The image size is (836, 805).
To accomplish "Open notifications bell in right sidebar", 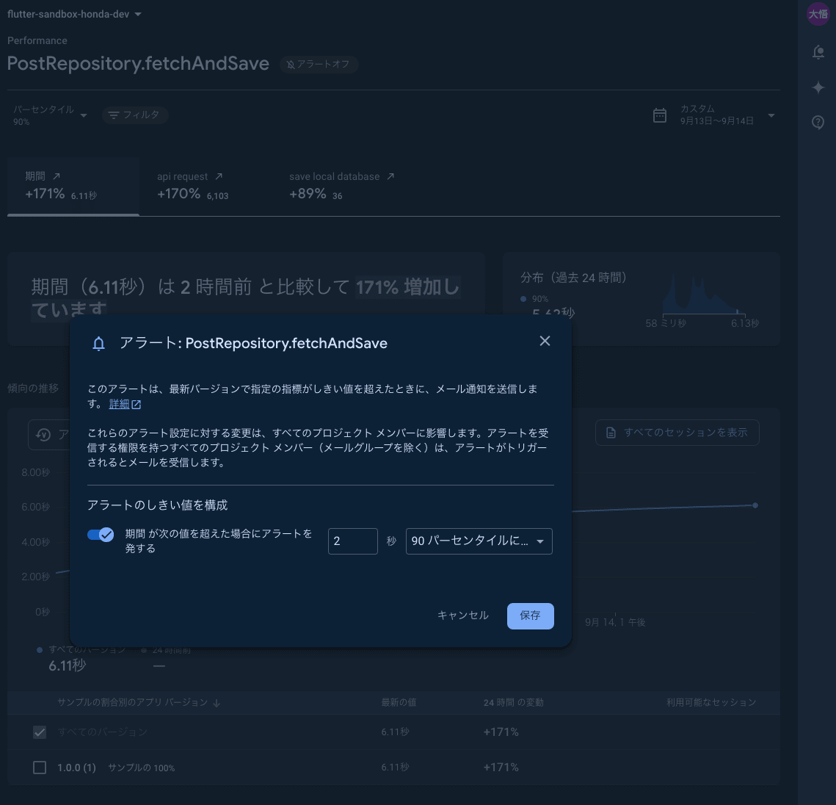I will pos(818,51).
